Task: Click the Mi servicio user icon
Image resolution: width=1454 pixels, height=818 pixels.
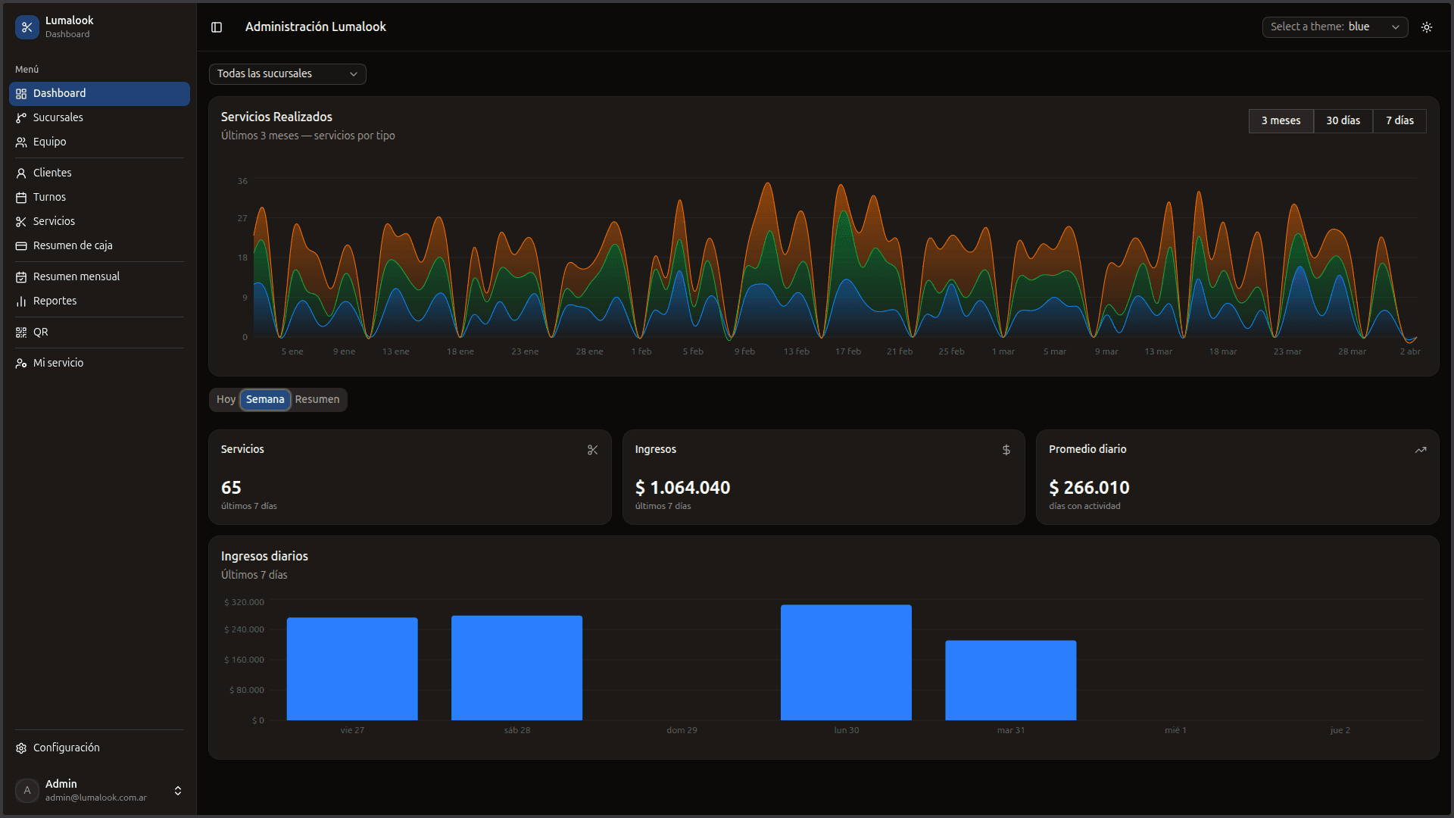Action: (x=21, y=364)
